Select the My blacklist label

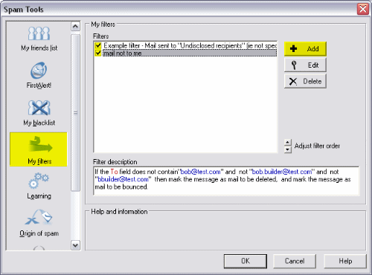(x=39, y=123)
